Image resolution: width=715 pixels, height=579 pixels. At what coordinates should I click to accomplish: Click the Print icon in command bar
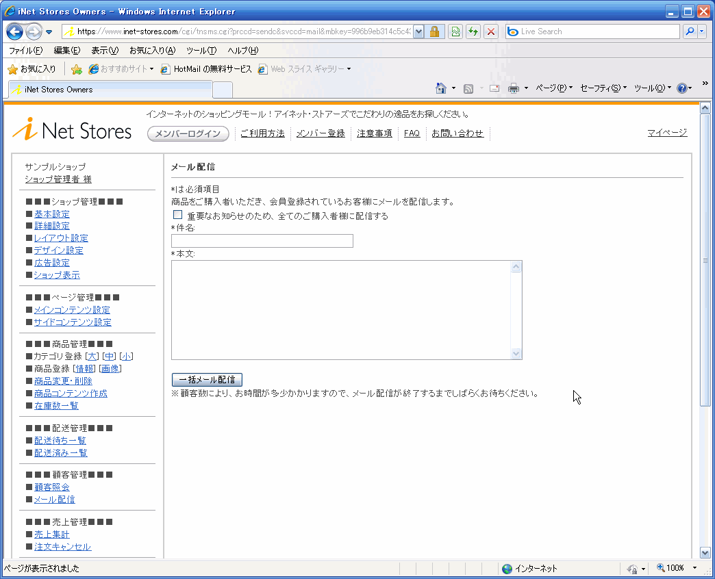tap(514, 88)
